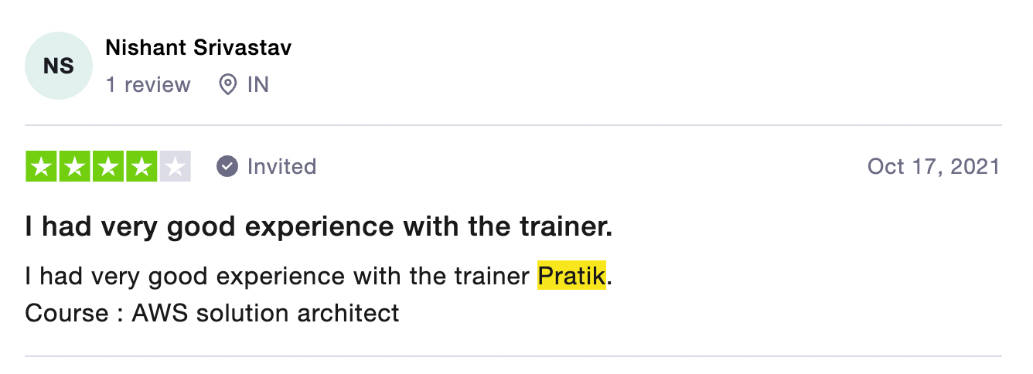
Task: Click the grey fifth rating star
Action: click(x=175, y=167)
